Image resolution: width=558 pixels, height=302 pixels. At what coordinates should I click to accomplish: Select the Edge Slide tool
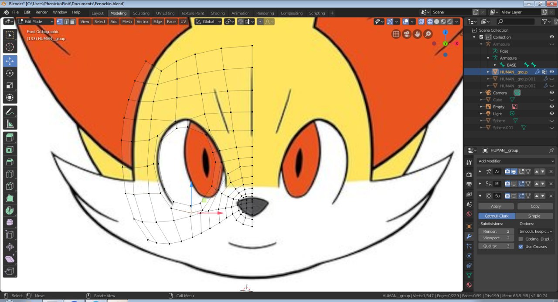[x=10, y=235]
